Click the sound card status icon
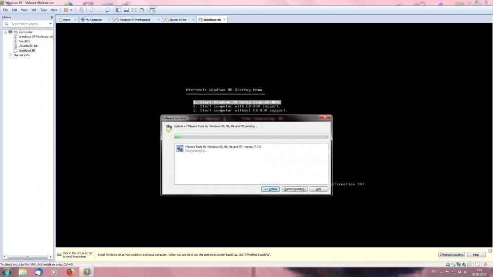Viewport: 493px width, 277px height. [464, 264]
